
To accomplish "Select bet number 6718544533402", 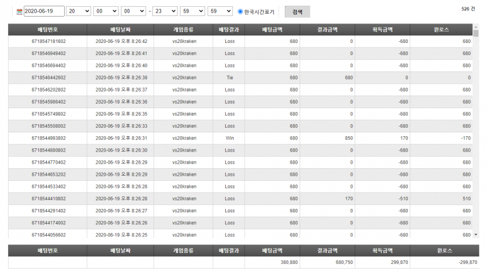I will click(x=49, y=187).
